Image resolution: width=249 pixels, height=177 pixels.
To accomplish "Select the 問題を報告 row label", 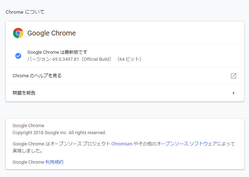I will point(24,93).
